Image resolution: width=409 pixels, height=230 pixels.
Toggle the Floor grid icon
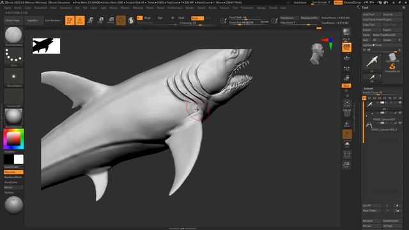(x=346, y=58)
